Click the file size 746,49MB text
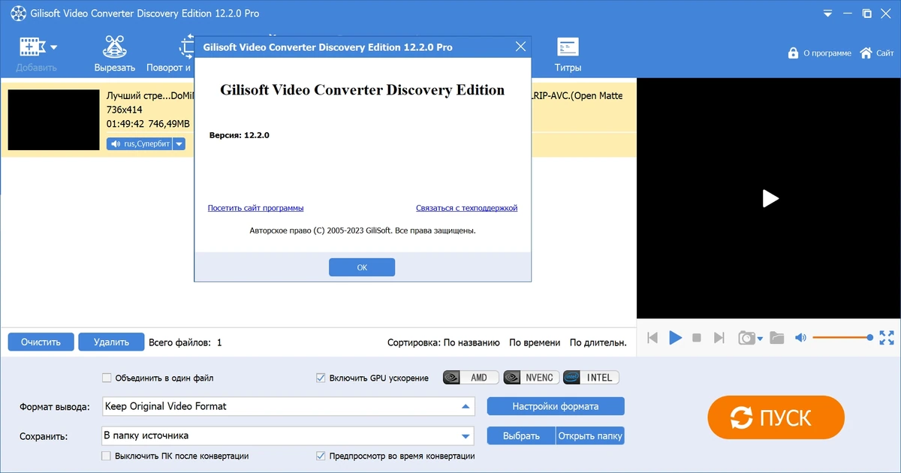This screenshot has height=473, width=901. pos(169,124)
